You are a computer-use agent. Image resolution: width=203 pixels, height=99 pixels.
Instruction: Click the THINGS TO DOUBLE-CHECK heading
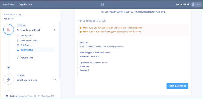pyautogui.click(x=92, y=21)
